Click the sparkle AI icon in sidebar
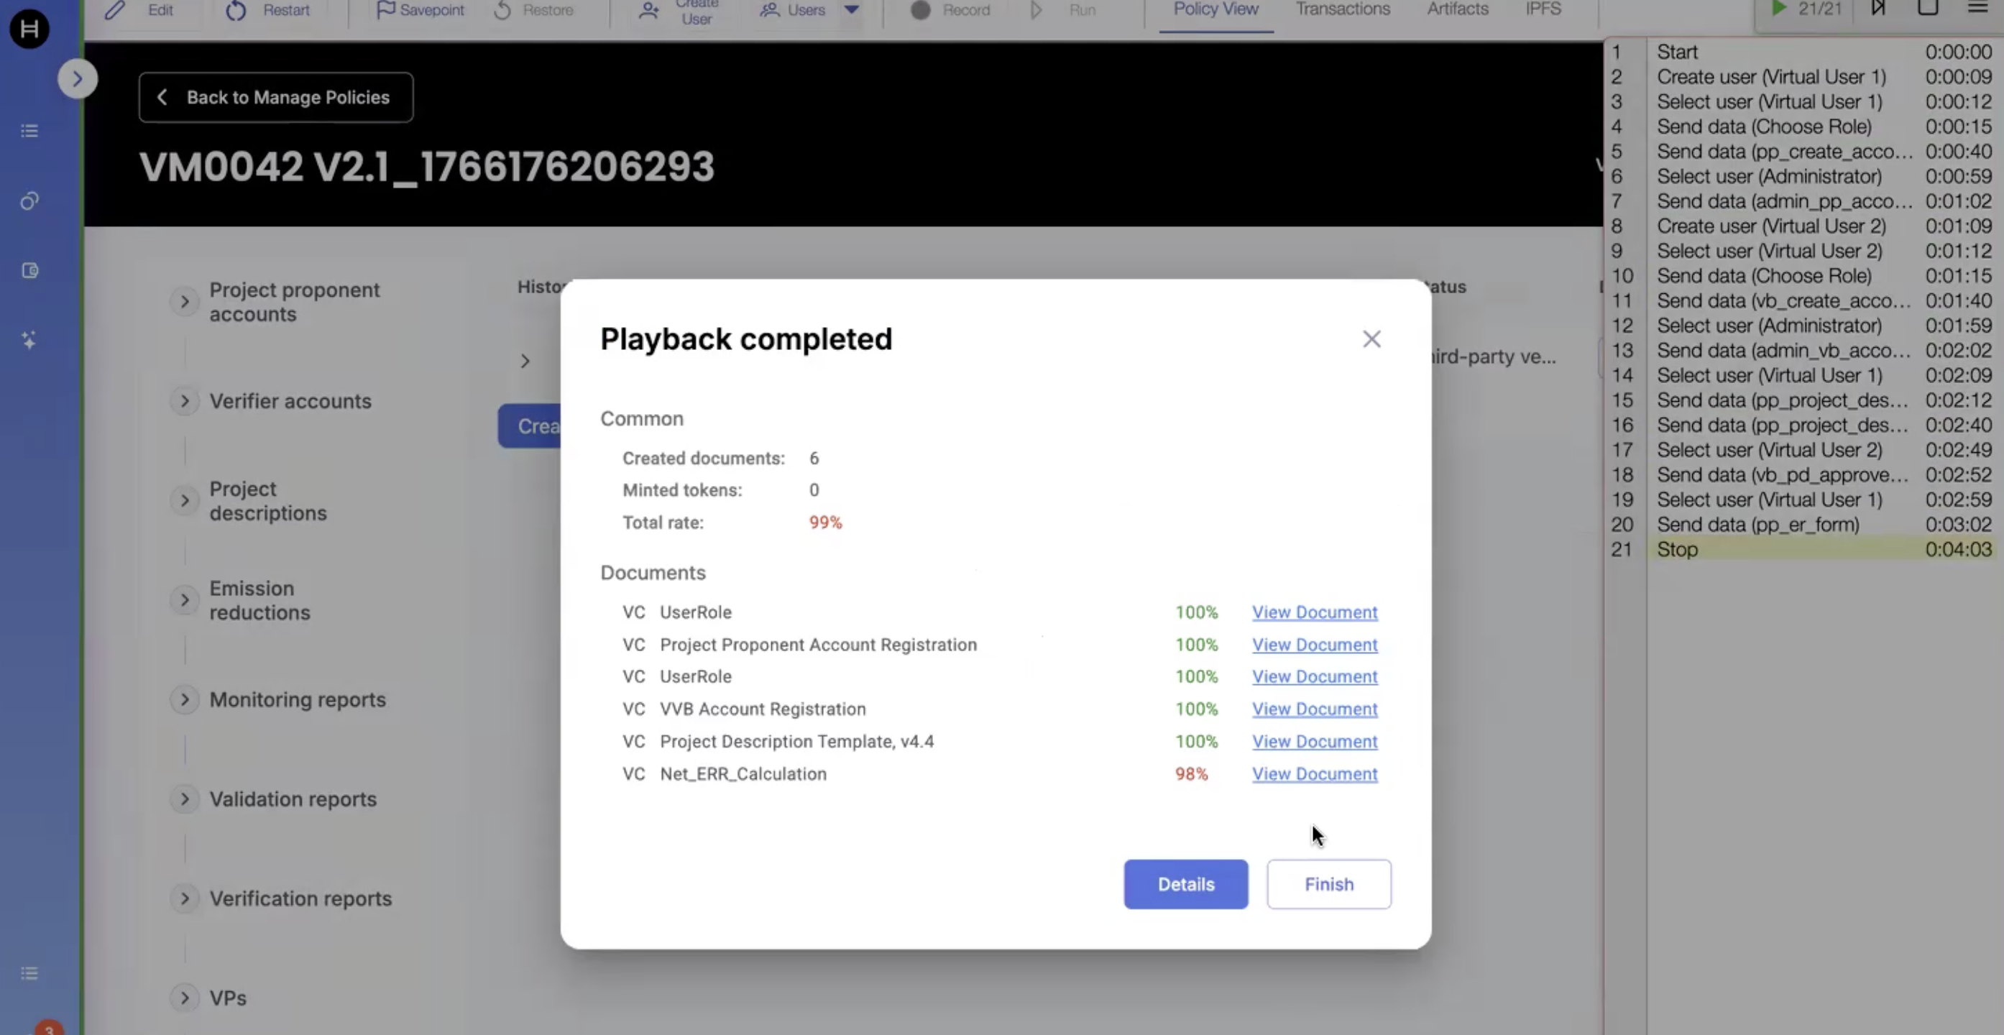Viewport: 2004px width, 1035px height. pos(29,340)
